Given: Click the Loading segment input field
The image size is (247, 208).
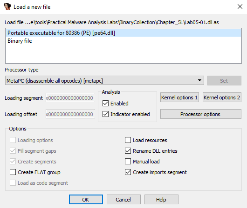Looking at the screenshot, I should click(70, 98).
